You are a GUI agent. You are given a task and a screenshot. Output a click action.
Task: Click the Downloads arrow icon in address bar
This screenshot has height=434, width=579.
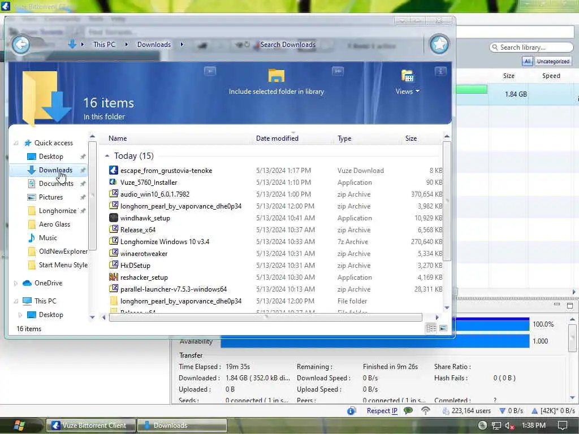tap(72, 44)
